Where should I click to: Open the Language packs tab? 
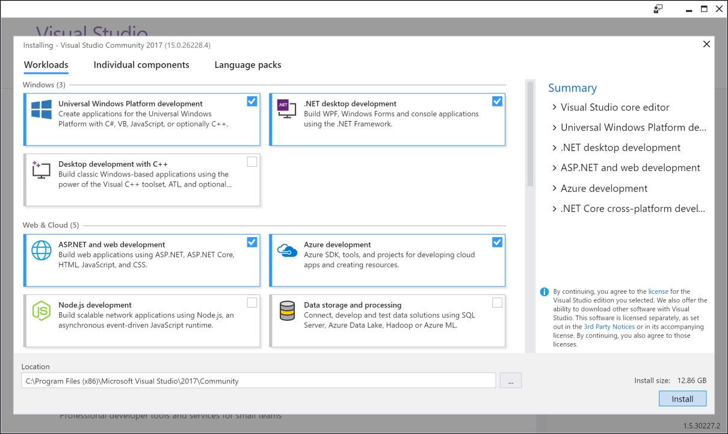click(x=248, y=65)
